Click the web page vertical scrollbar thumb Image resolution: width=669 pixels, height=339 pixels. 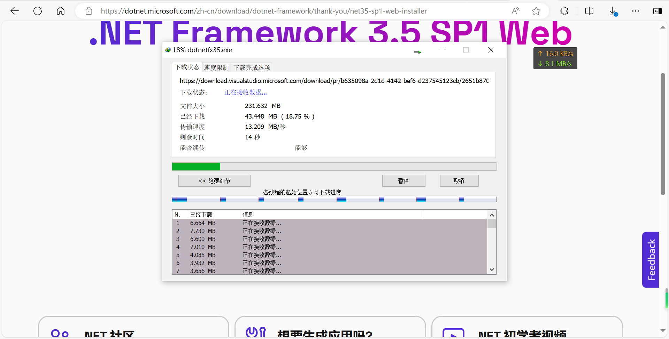[663, 134]
